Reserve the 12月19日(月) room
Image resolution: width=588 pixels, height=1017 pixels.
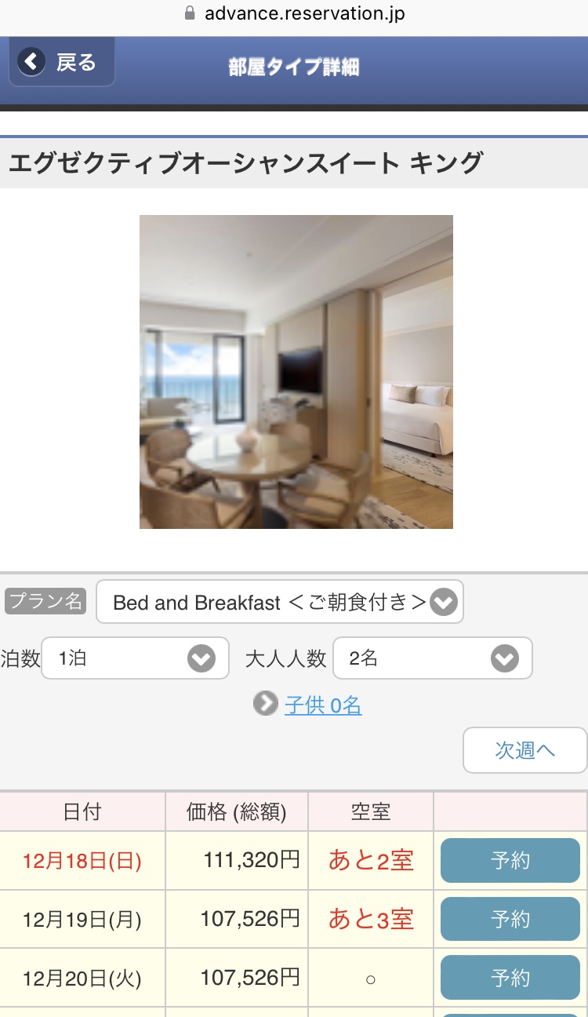[510, 919]
